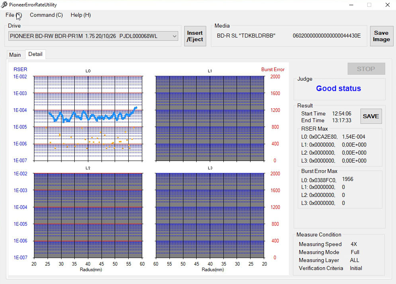Image resolution: width=396 pixels, height=284 pixels.
Task: Click the Save Image button
Action: pos(381,36)
